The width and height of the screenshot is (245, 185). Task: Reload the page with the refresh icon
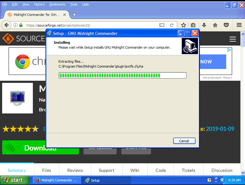[x=172, y=25]
